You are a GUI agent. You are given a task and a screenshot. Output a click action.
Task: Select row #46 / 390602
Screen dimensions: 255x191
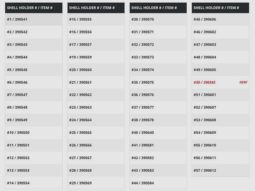click(x=220, y=32)
